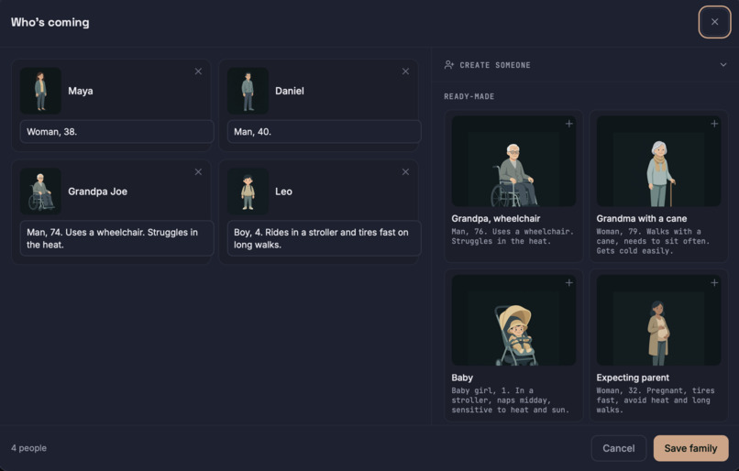
Task: Add the Expecting parent ready-made person
Action: point(714,282)
